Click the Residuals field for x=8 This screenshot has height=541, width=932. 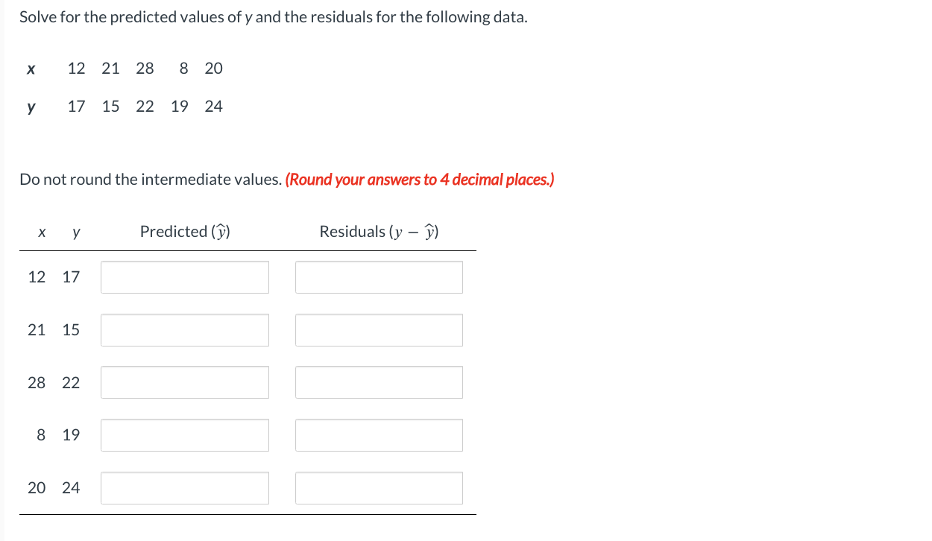[x=379, y=434]
